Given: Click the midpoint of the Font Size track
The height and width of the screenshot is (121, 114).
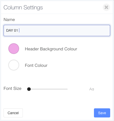Looking at the screenshot, I should [48, 89].
